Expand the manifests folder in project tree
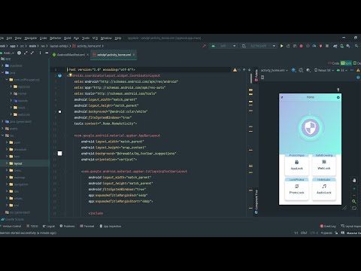 (x=2, y=65)
